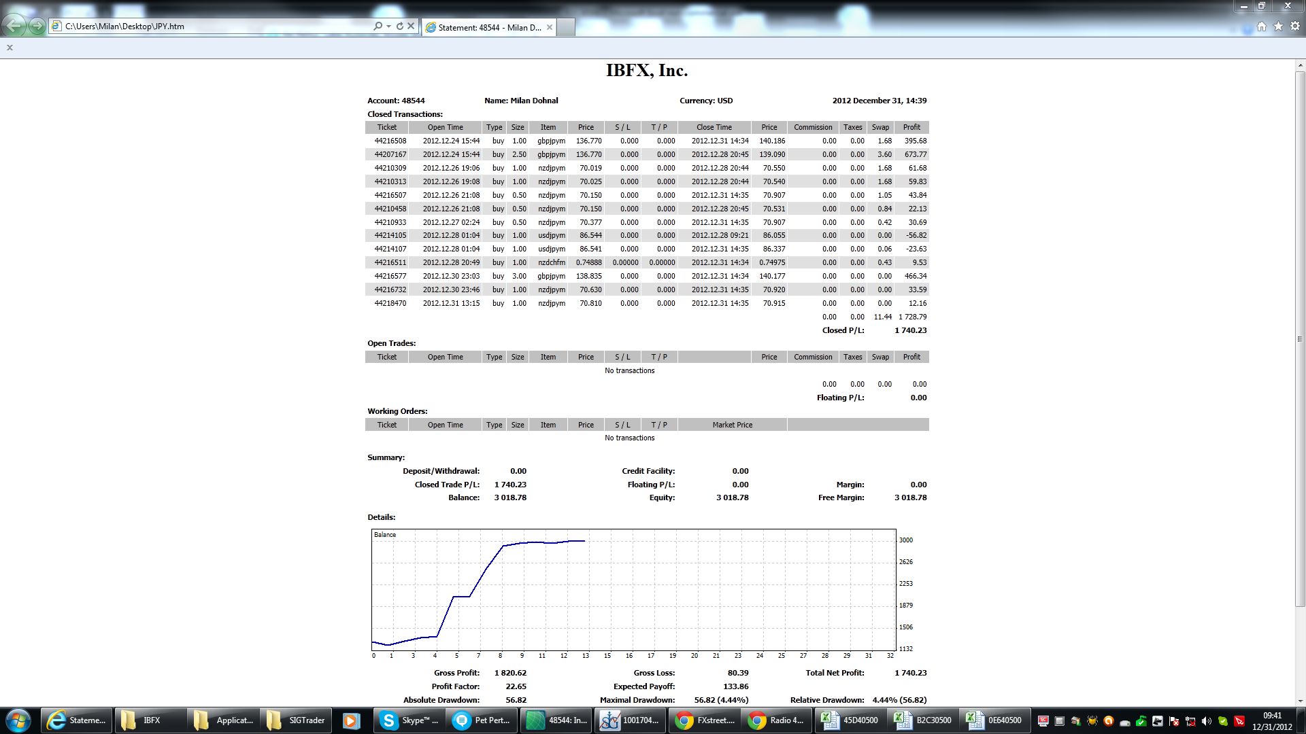This screenshot has height=734, width=1306.
Task: Click the yellow bug tray icon
Action: click(1092, 721)
